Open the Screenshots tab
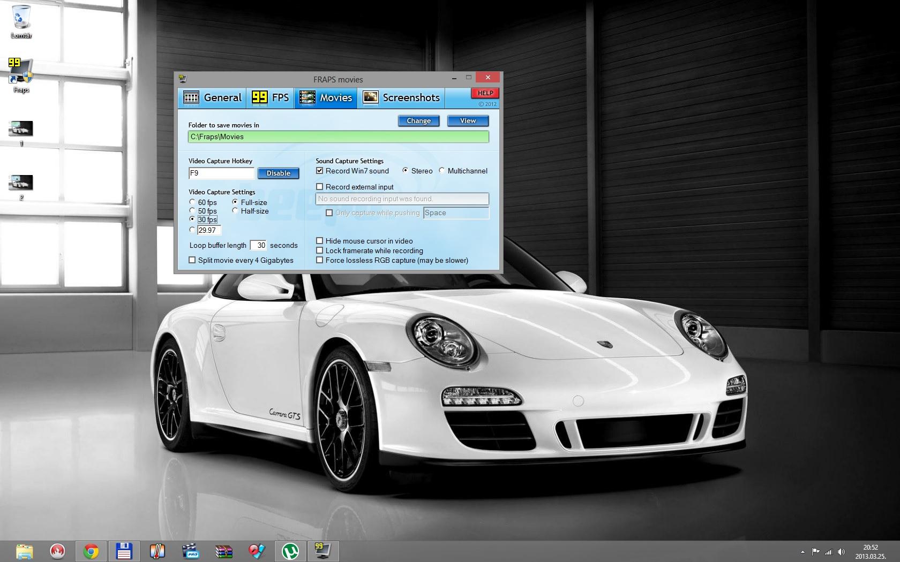The image size is (900, 562). (401, 97)
